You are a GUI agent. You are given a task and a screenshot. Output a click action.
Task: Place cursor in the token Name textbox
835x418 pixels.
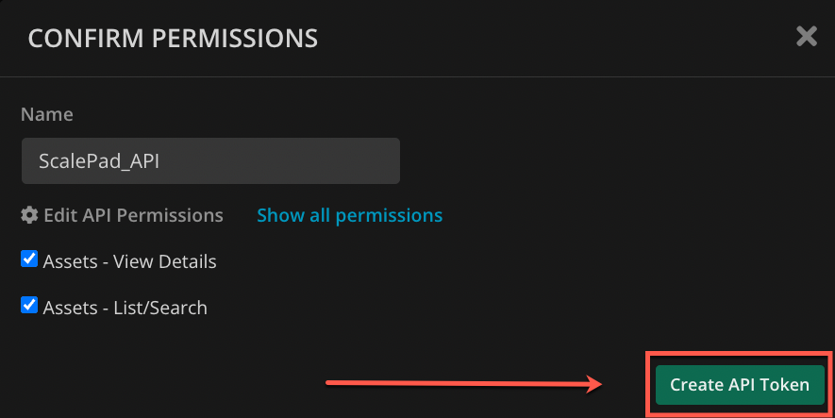pyautogui.click(x=211, y=160)
